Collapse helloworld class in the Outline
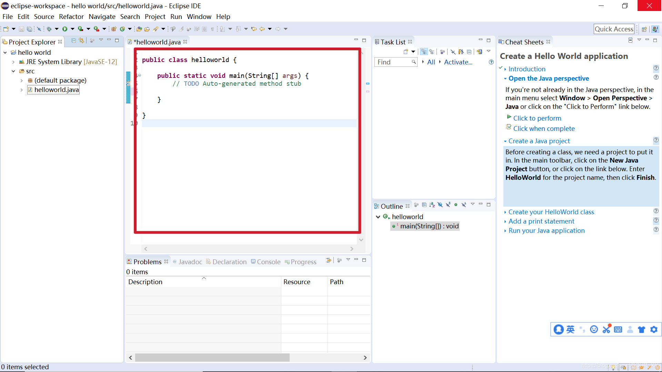Screen dimensions: 662x372 tap(378, 217)
